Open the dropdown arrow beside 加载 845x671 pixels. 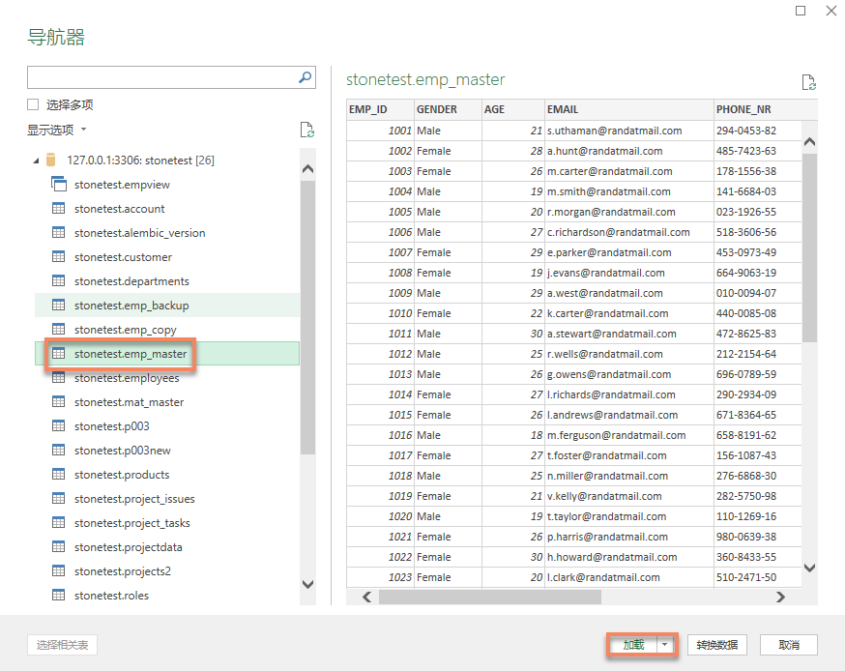(665, 645)
